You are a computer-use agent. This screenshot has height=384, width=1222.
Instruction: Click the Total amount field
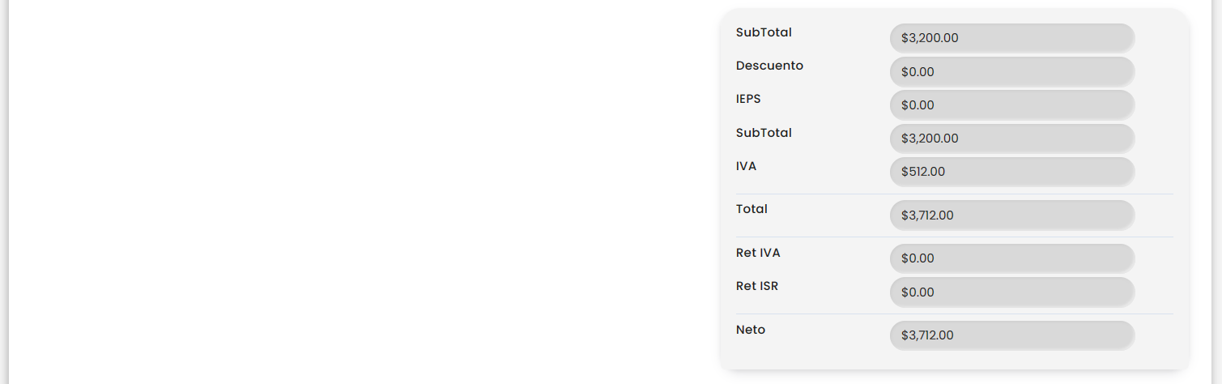(x=1011, y=215)
